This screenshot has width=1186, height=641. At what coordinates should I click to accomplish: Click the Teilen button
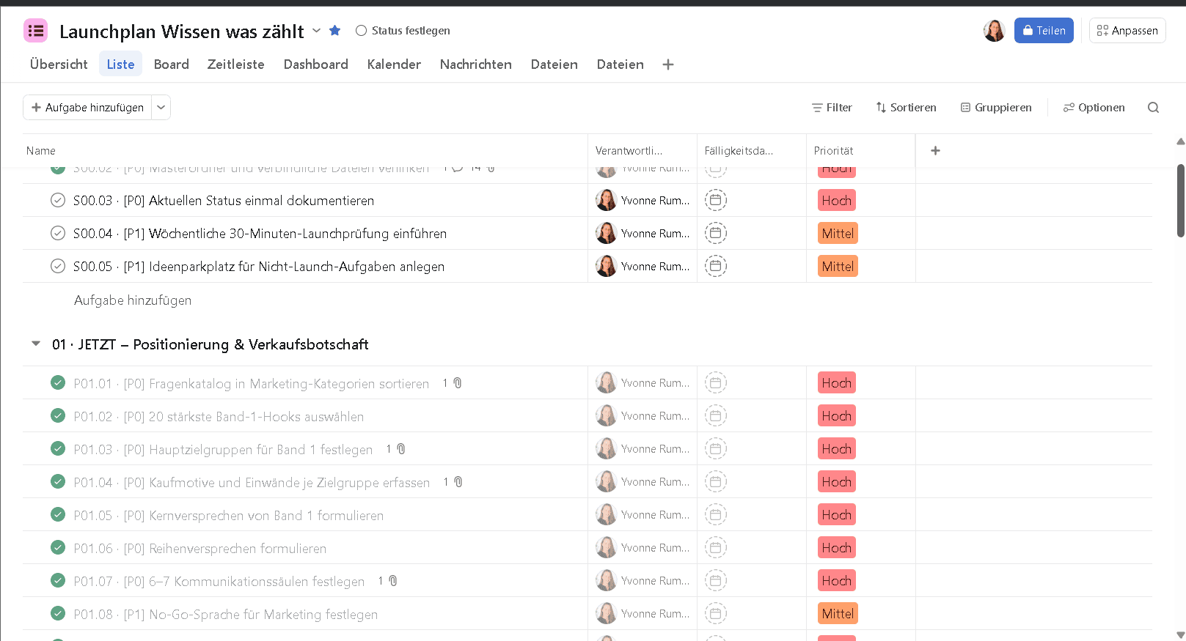tap(1044, 31)
